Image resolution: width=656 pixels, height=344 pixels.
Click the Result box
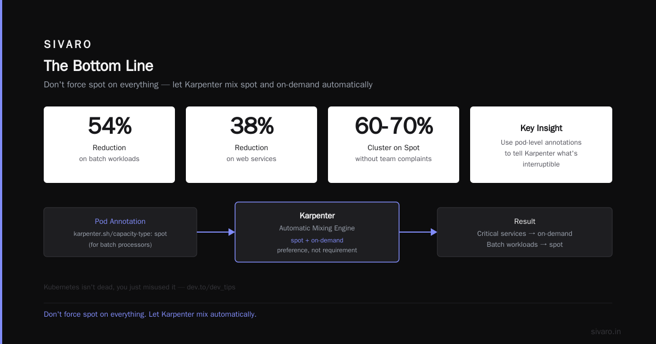tap(525, 232)
